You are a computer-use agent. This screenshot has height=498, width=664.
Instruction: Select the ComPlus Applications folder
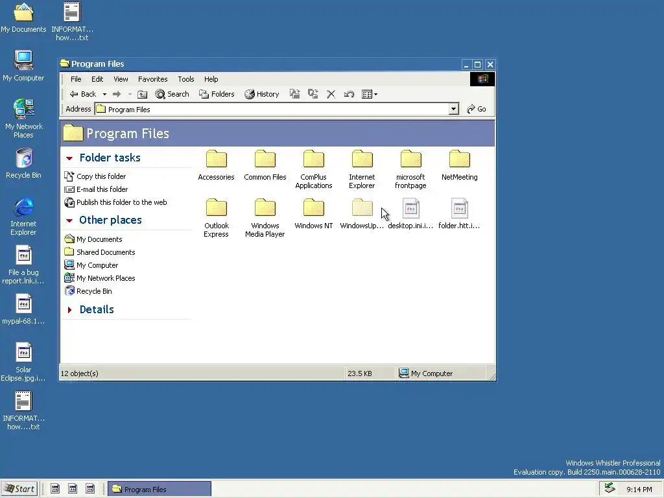click(314, 169)
